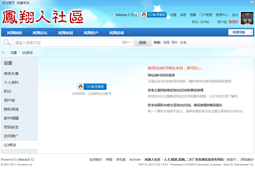Open the 快捷导航 dropdown
Screen dimensions: 255x178
240,32
